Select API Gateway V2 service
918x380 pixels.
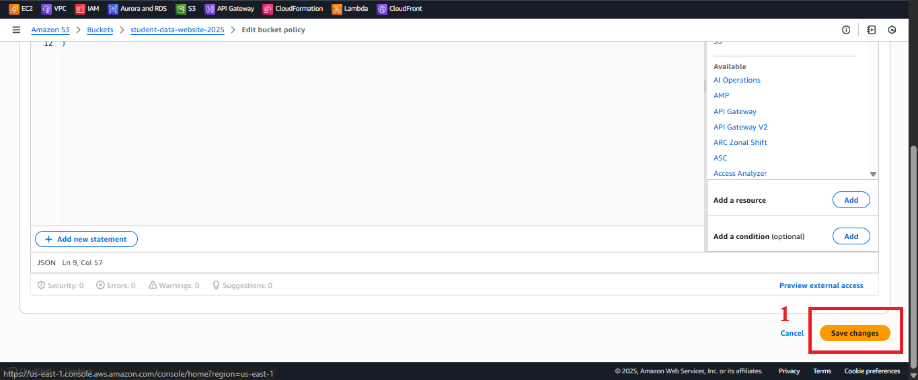(x=740, y=127)
